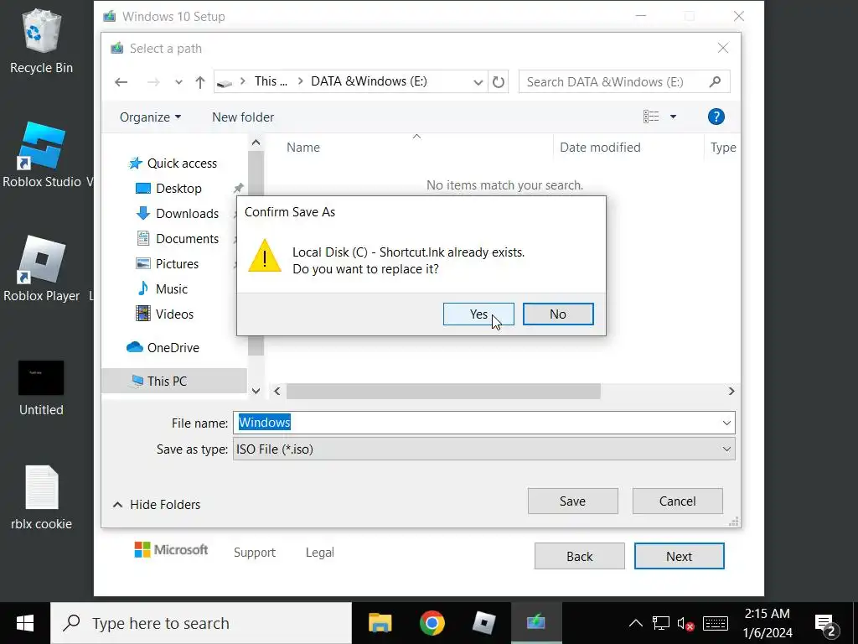Decline replacement by choosing No

(557, 314)
